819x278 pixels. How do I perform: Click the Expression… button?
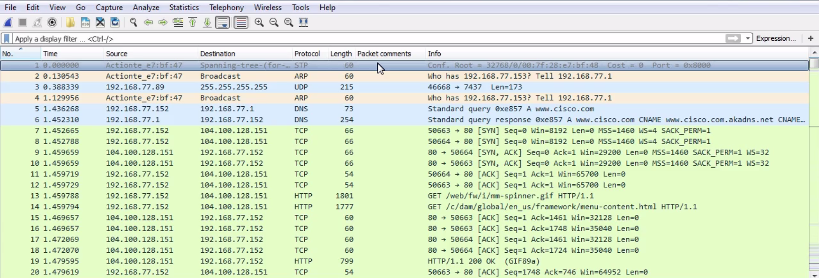[775, 39]
